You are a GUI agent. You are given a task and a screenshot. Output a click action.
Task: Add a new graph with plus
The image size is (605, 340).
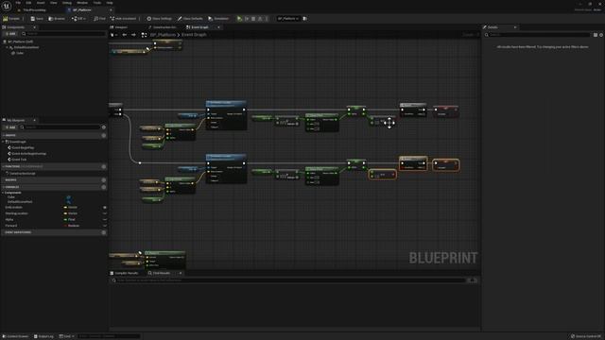(104, 136)
